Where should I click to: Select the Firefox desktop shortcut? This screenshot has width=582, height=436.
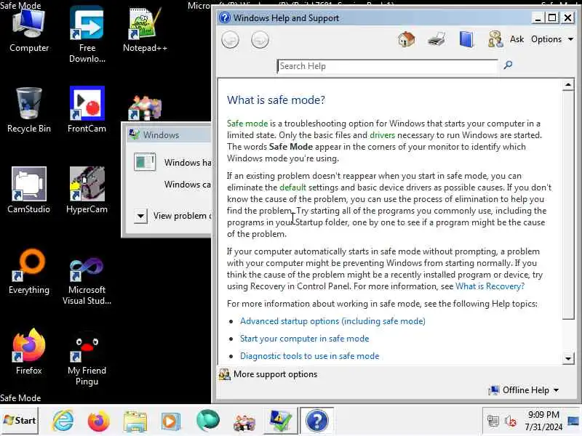[29, 352]
